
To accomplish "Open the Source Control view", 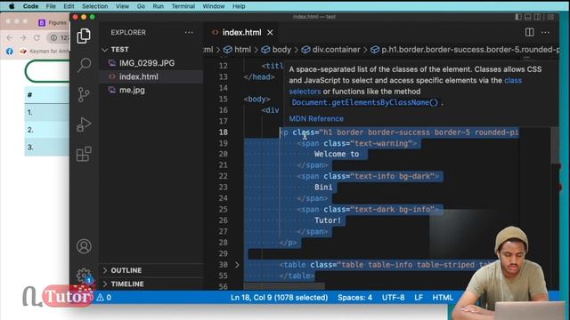I will (x=84, y=95).
